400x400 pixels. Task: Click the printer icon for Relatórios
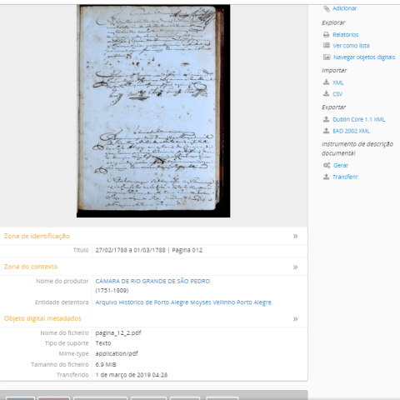(327, 35)
